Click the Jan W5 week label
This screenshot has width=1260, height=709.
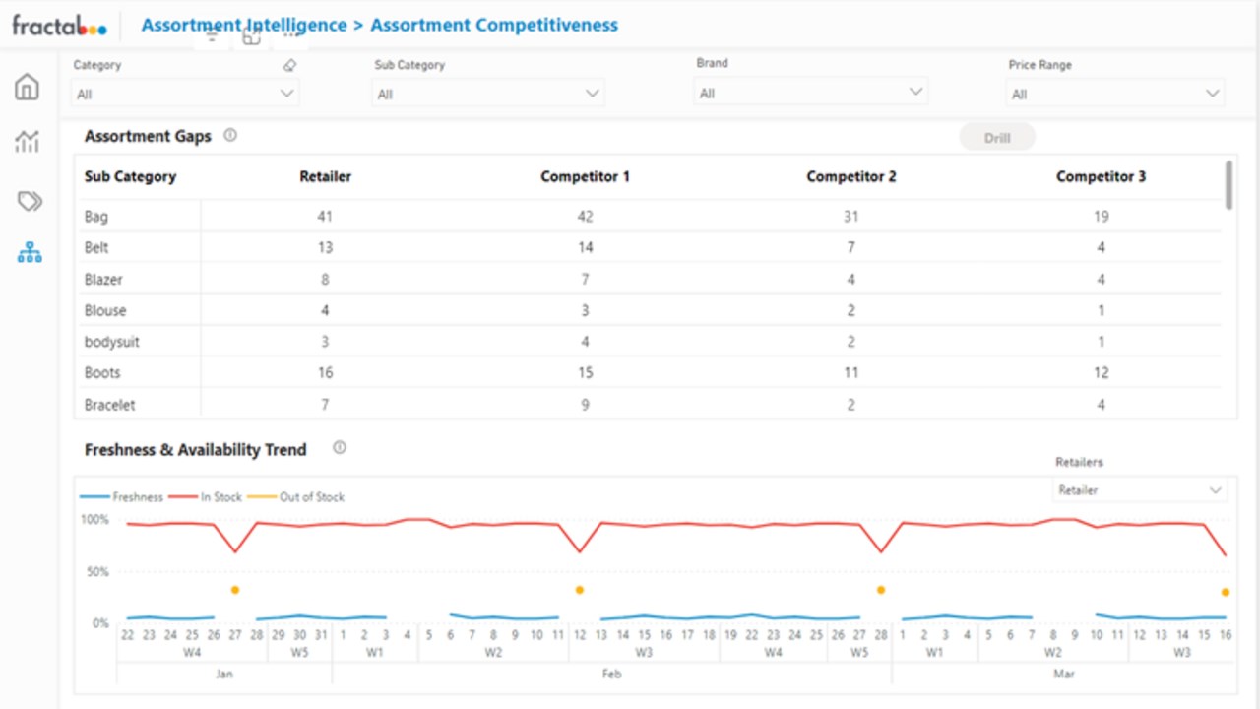299,653
